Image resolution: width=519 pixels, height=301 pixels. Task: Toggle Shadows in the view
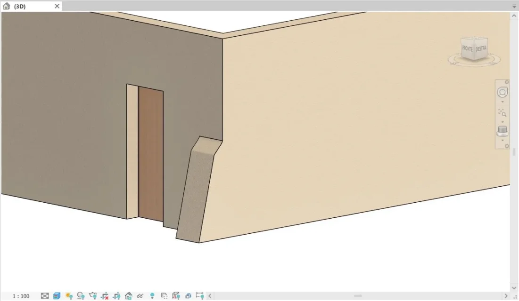coord(81,296)
